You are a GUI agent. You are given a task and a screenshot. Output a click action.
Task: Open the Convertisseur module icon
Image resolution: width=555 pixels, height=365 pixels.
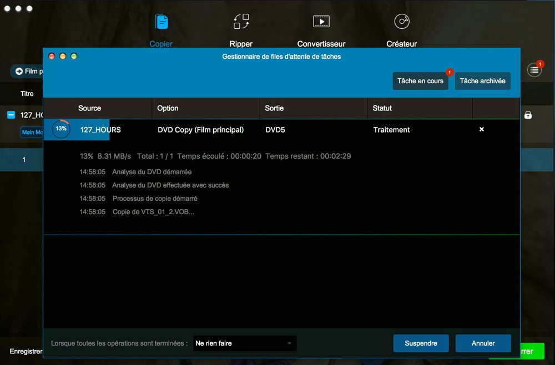click(x=321, y=22)
